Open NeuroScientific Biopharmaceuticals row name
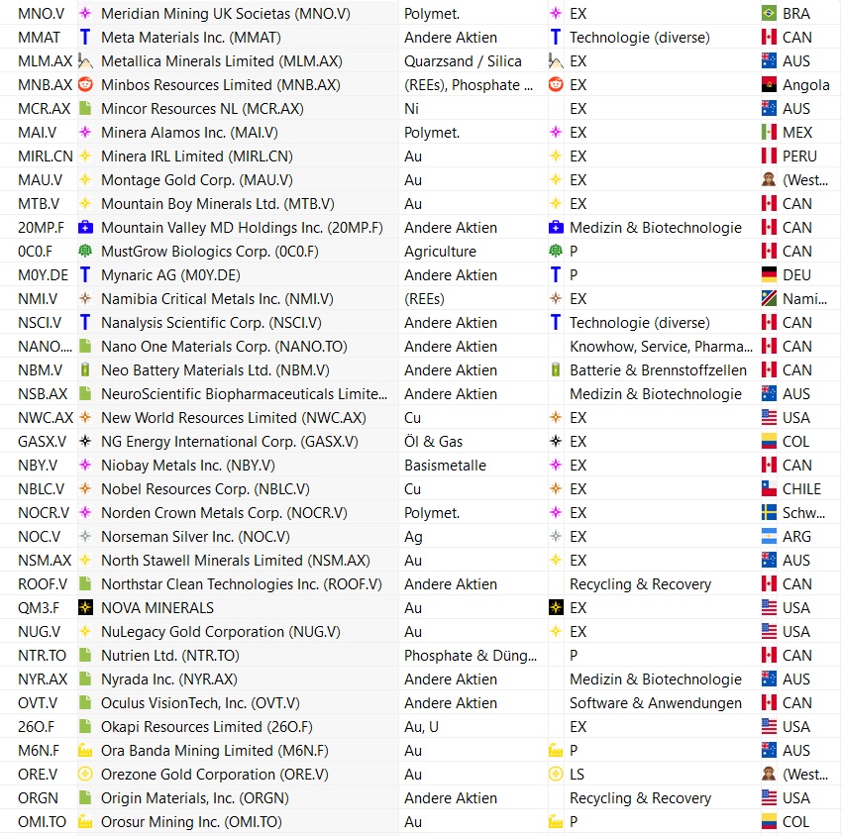The height and width of the screenshot is (836, 843). pos(244,393)
